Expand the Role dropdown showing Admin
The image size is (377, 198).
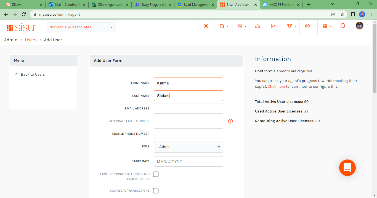pyautogui.click(x=189, y=147)
